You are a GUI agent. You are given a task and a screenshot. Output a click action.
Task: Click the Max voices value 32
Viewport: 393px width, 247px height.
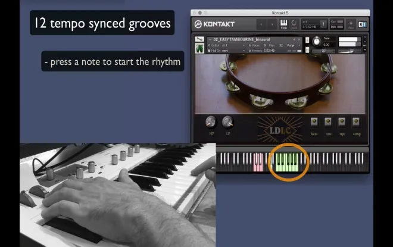(x=281, y=45)
